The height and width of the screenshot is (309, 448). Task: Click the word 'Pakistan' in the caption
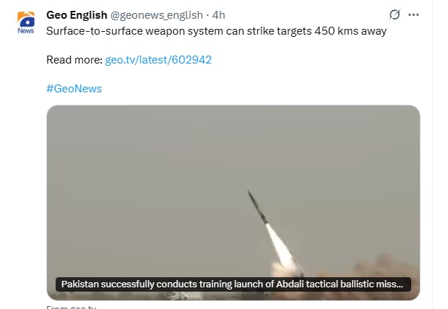tap(82, 284)
